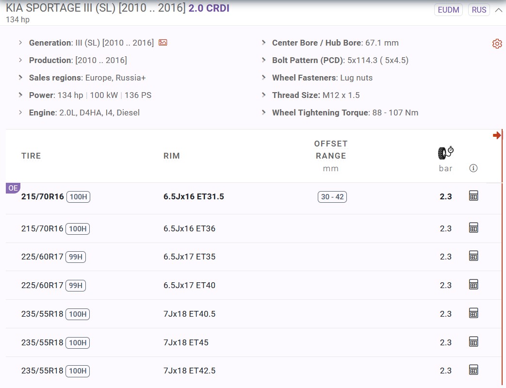Expand the Engine detail chevron
The height and width of the screenshot is (388, 506).
(20, 112)
